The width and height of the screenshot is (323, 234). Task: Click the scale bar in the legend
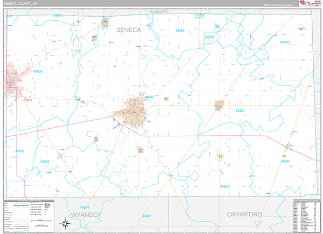[41, 221]
